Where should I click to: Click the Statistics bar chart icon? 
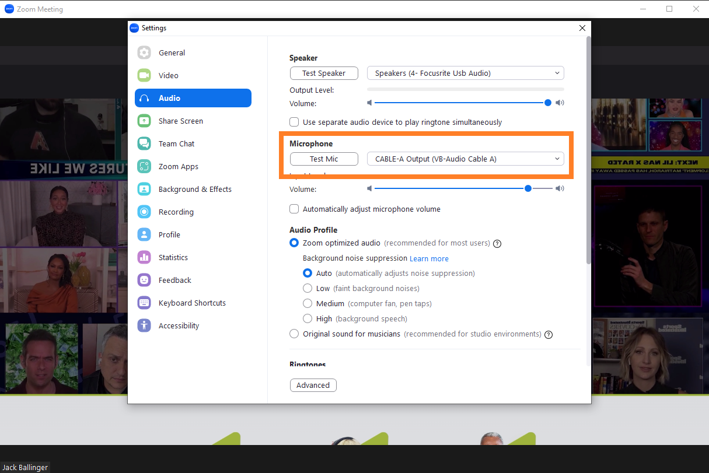(x=144, y=257)
